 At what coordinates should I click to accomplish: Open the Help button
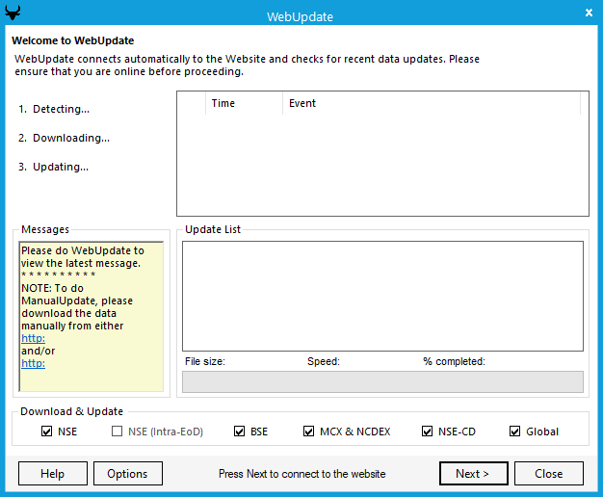tap(52, 474)
